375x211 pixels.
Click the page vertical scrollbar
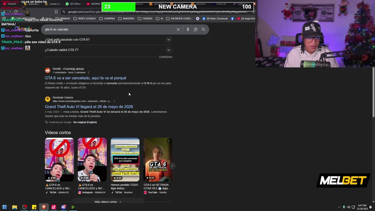(x=374, y=92)
